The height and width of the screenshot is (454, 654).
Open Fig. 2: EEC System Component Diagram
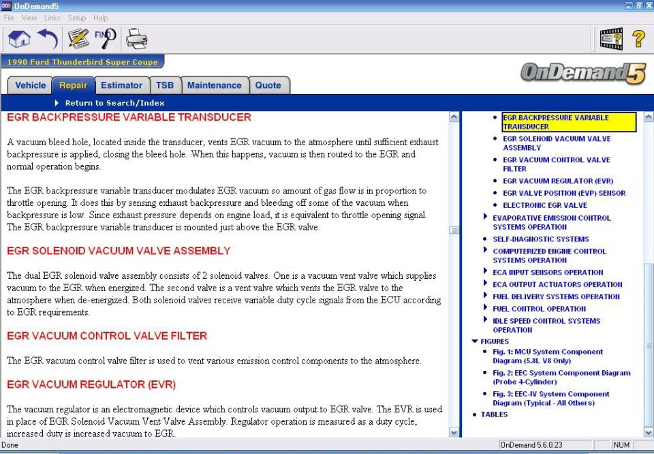pos(561,377)
